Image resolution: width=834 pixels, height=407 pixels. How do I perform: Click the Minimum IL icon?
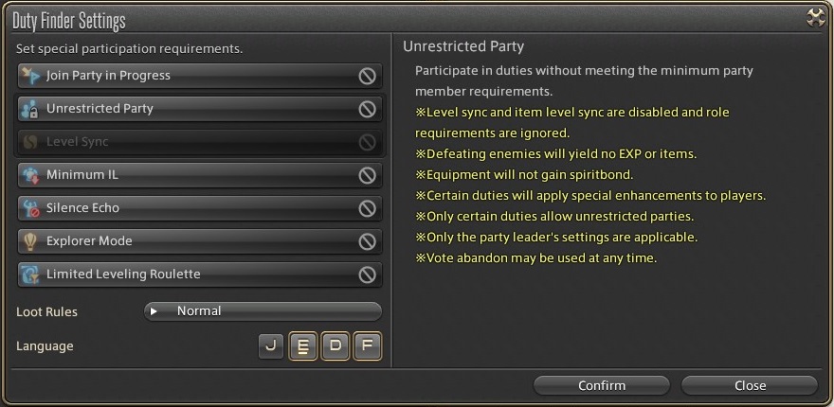click(x=30, y=175)
